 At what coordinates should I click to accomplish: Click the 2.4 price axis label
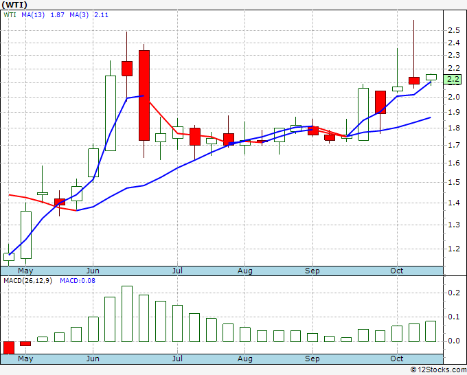tap(454, 43)
